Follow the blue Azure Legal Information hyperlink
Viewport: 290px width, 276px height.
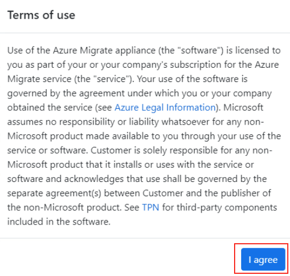tap(165, 108)
